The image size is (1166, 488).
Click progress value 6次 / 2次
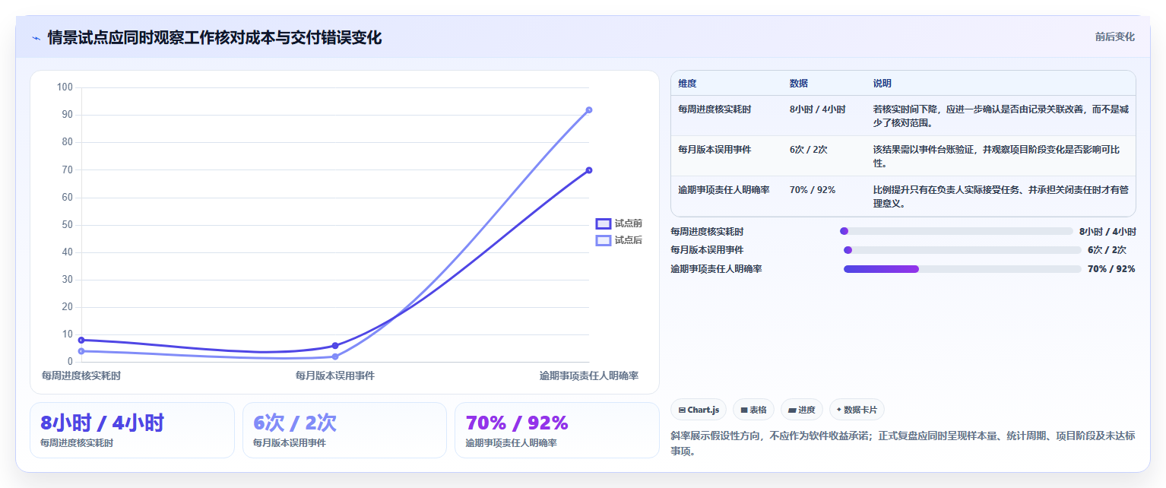(1107, 250)
